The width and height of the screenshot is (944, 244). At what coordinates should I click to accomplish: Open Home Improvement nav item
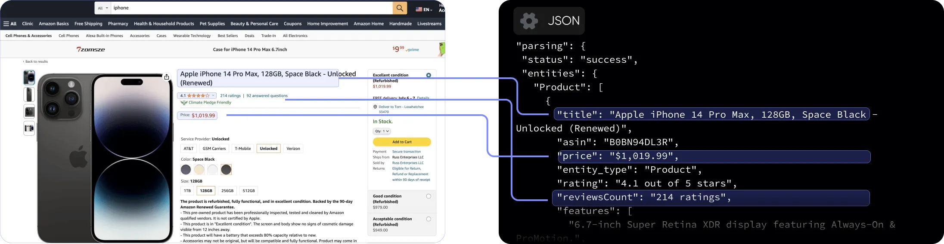[x=327, y=24]
